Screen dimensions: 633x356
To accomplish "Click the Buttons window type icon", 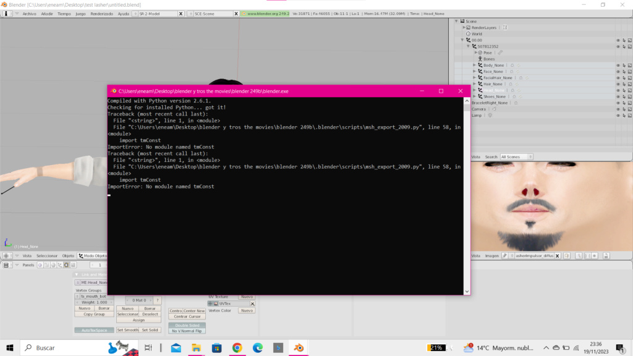I will click(6, 265).
